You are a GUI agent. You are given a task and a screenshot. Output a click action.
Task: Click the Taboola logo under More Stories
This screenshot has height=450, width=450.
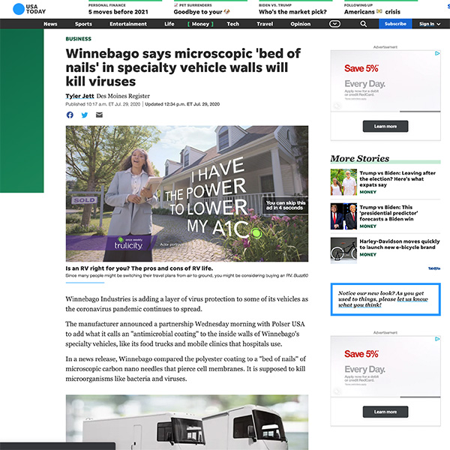[x=434, y=268]
